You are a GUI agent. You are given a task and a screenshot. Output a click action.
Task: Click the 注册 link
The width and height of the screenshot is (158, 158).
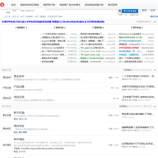pos(152,11)
